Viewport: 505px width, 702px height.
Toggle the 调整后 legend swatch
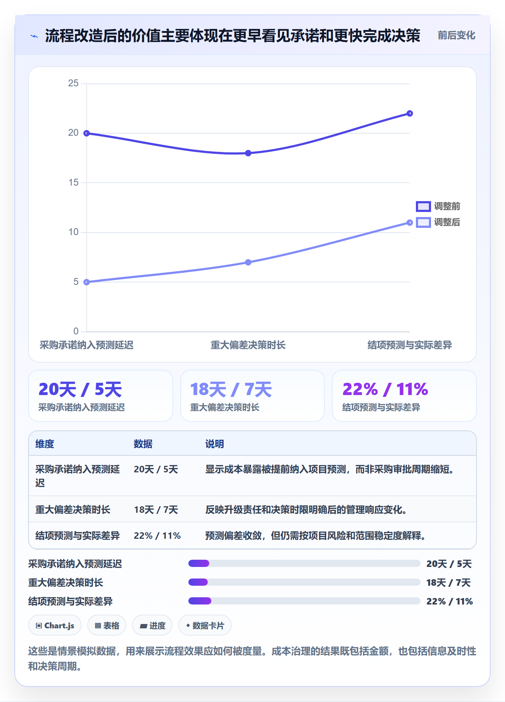423,222
